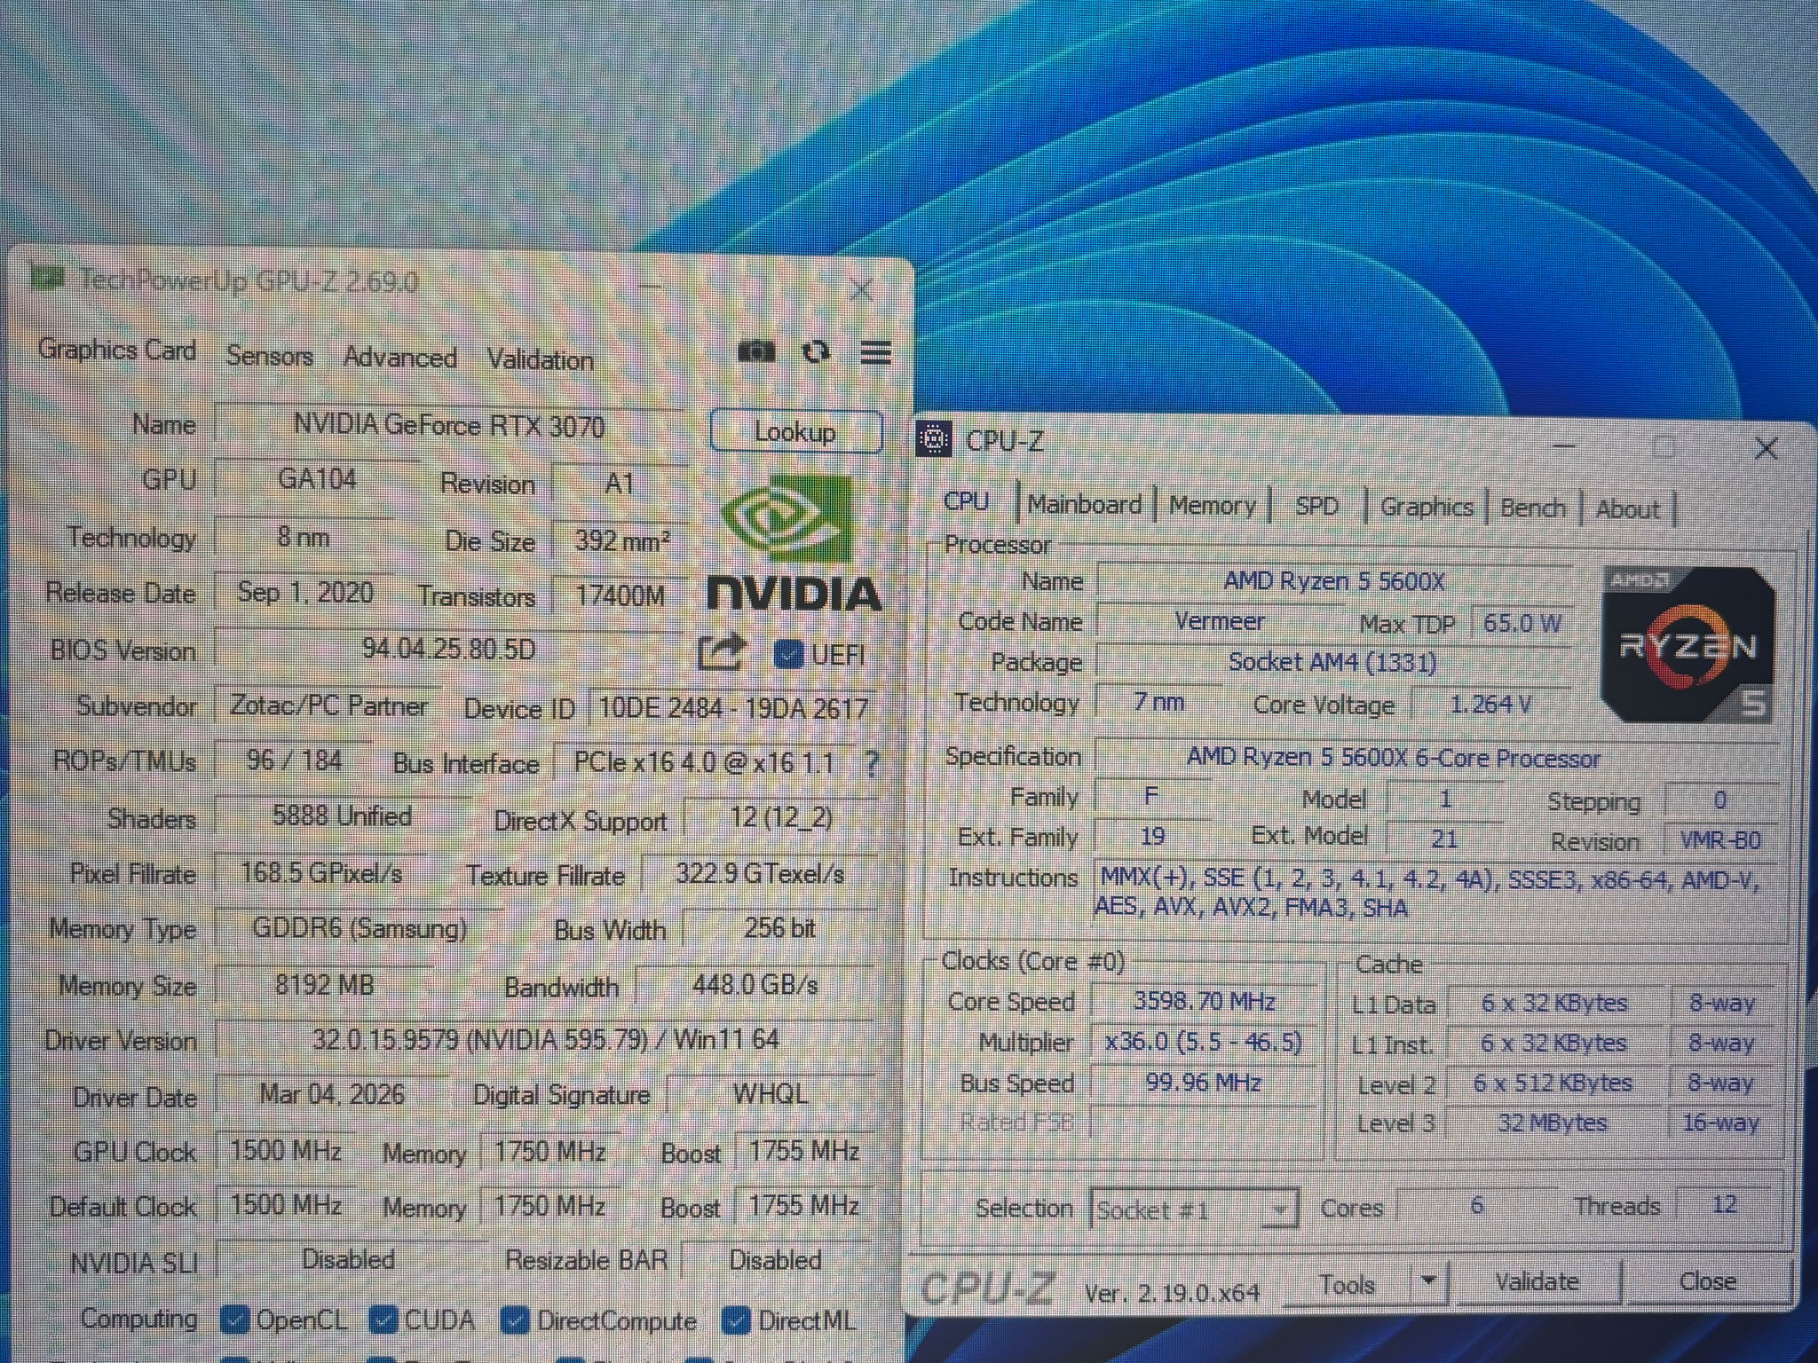Click the Tools button in CPU-Z

(1348, 1283)
